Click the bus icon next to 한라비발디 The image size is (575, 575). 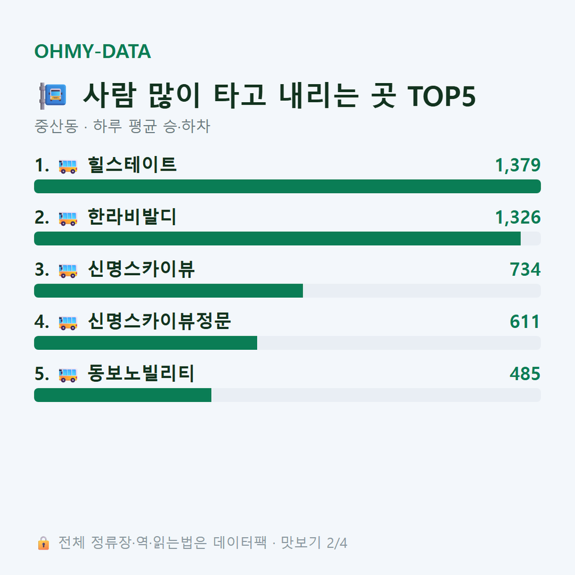click(68, 218)
